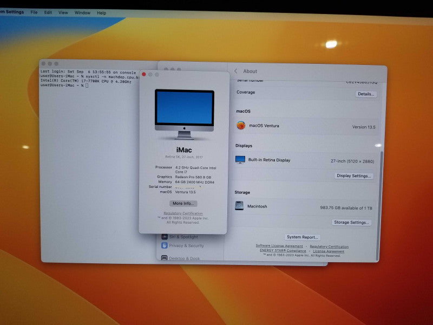This screenshot has height=325, width=433.
Task: Click 'Ventura 13.5' in About This Mac
Action: coord(185,192)
